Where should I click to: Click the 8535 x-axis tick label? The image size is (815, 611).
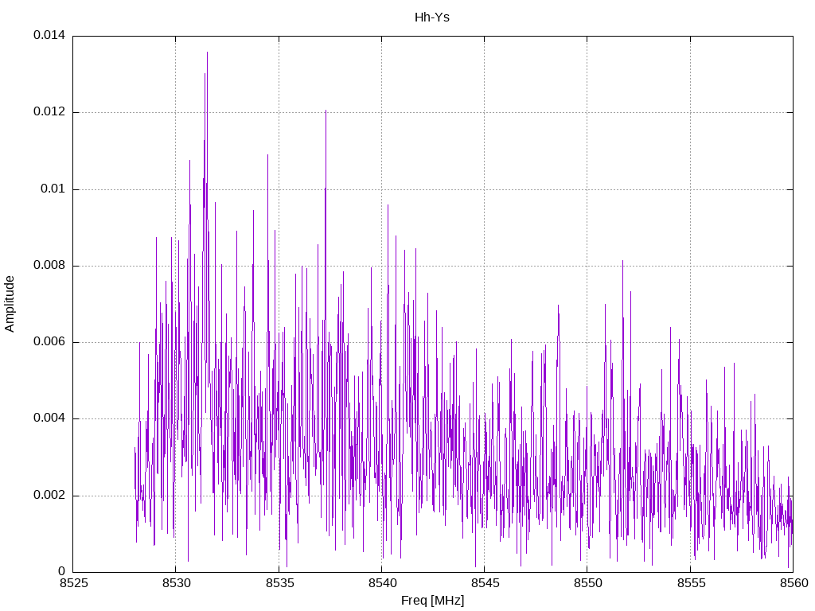[279, 583]
